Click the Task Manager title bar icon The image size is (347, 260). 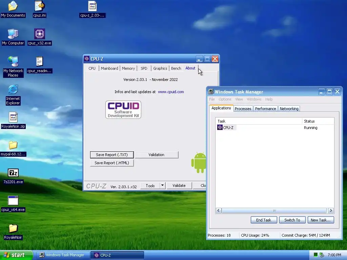coord(211,91)
